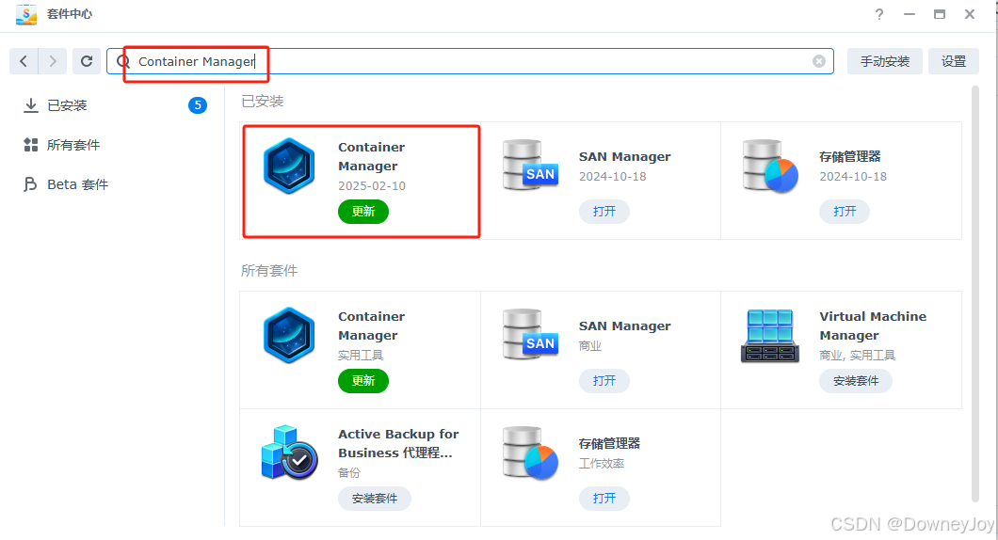Viewport: 998px width, 540px height.
Task: Refresh the package list
Action: pos(87,61)
